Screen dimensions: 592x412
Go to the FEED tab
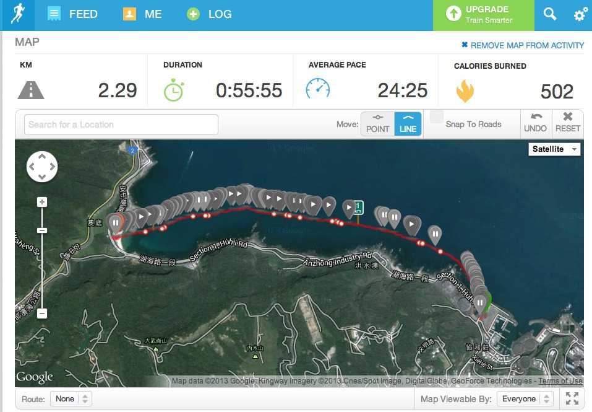73,14
